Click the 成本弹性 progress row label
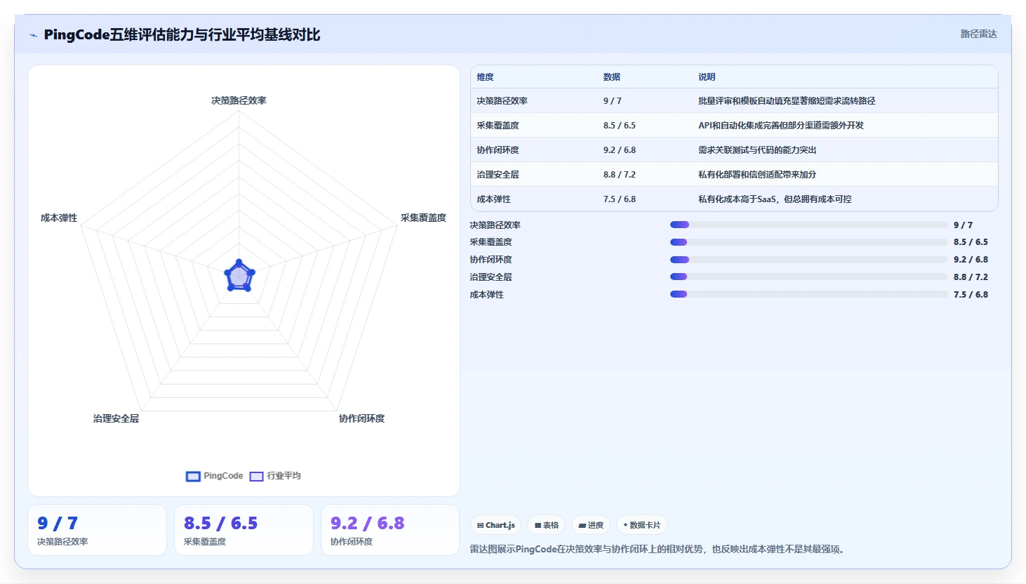 487,295
